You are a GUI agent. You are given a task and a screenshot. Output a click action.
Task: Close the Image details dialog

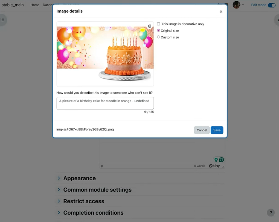point(221,11)
